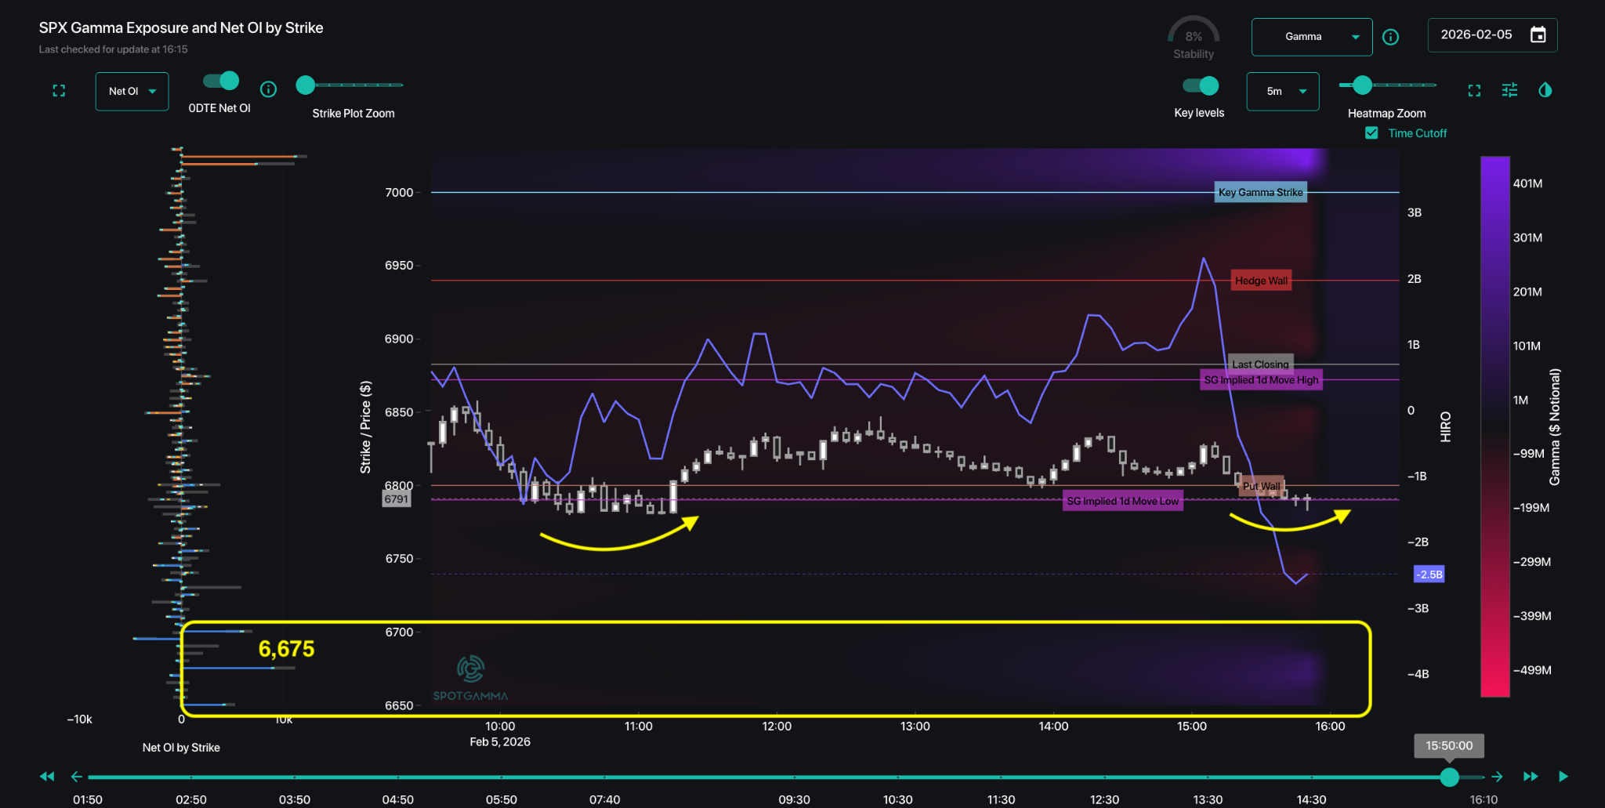Toggle the Key levels switch
Viewport: 1605px width, 808px height.
1201,85
